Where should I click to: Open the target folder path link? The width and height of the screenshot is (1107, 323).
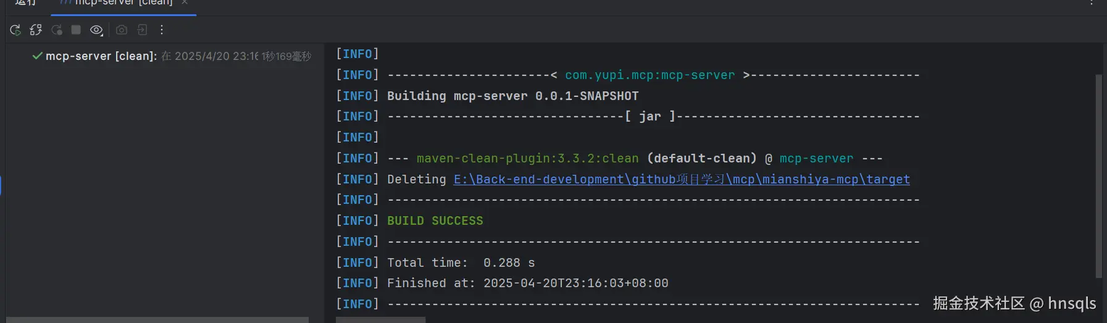tap(681, 179)
